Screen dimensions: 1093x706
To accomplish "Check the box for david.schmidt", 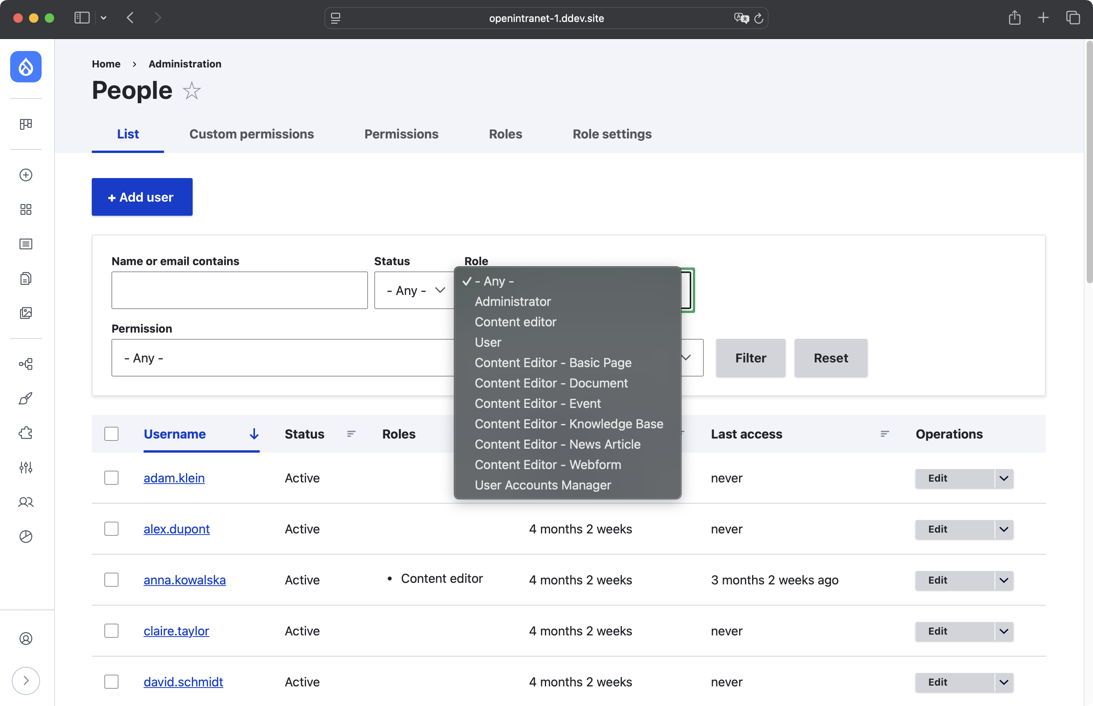I will [x=111, y=682].
